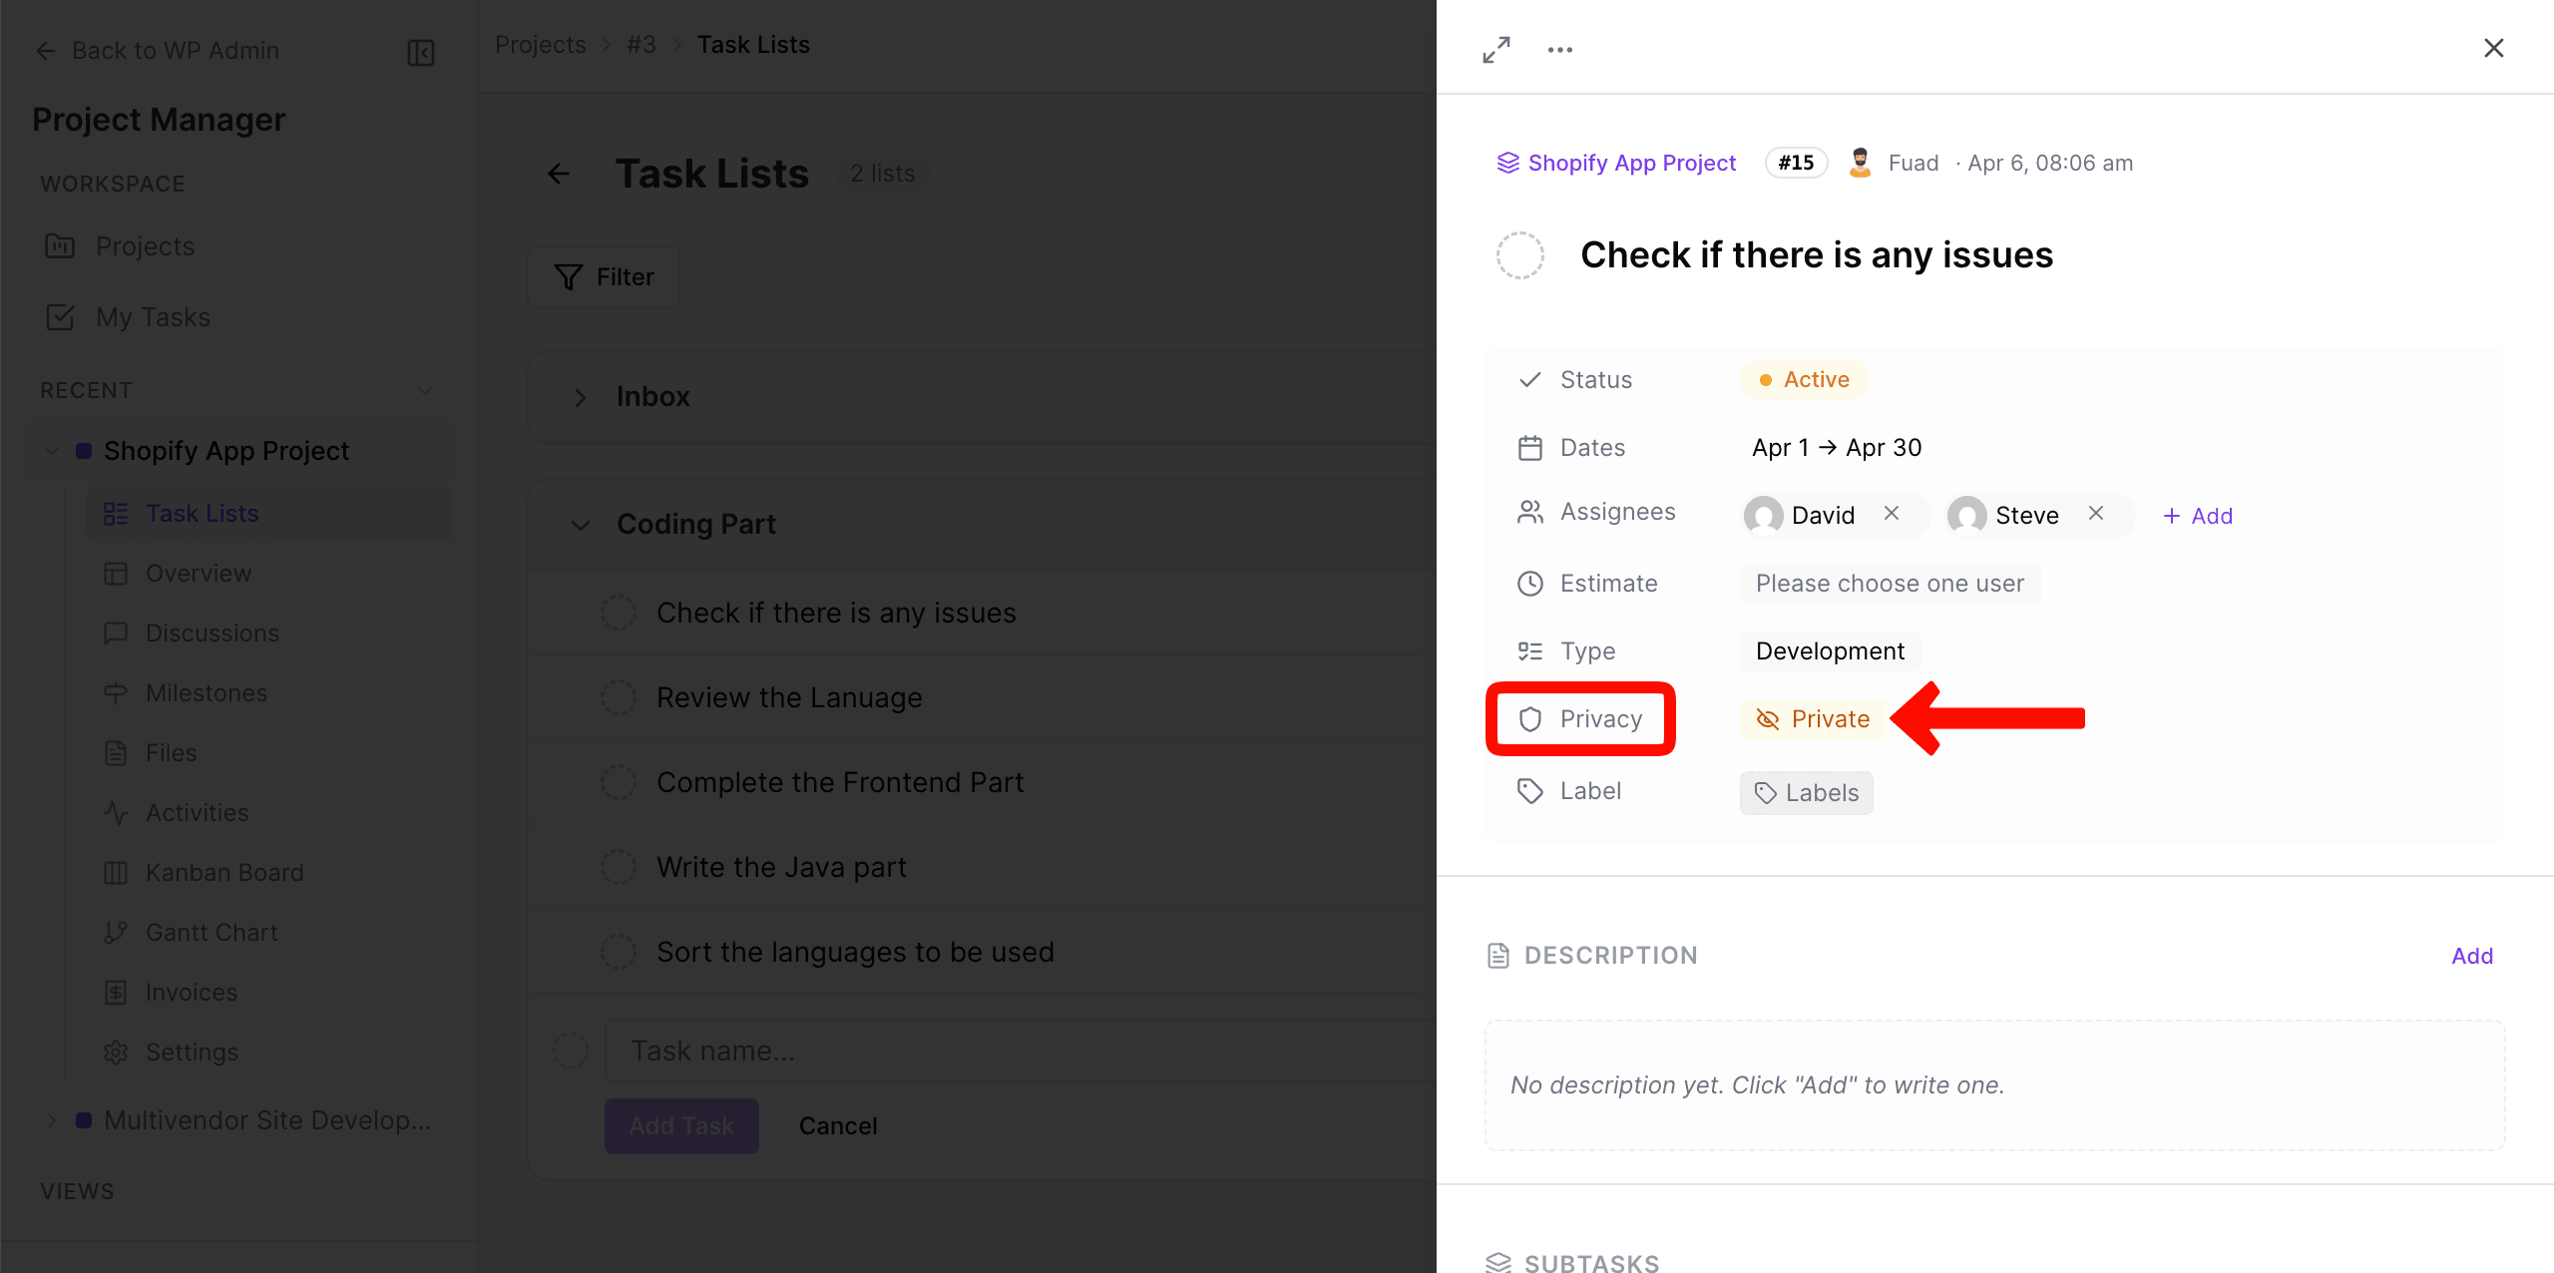Expand the Inbox task list
Image resolution: width=2554 pixels, height=1273 pixels.
point(581,396)
